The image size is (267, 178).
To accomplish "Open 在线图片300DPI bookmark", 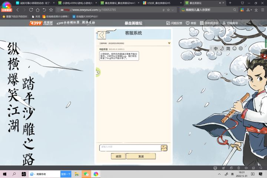I will (x=85, y=17).
